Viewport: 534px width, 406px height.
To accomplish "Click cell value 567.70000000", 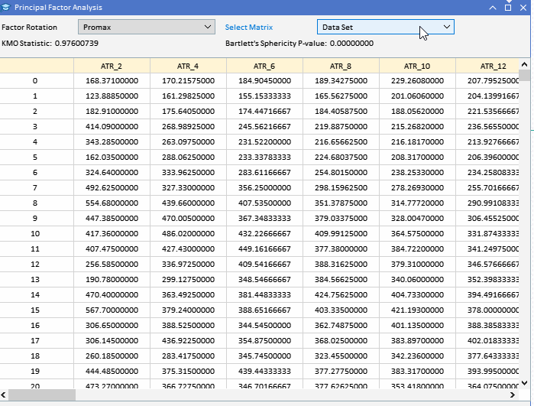I will (x=112, y=310).
